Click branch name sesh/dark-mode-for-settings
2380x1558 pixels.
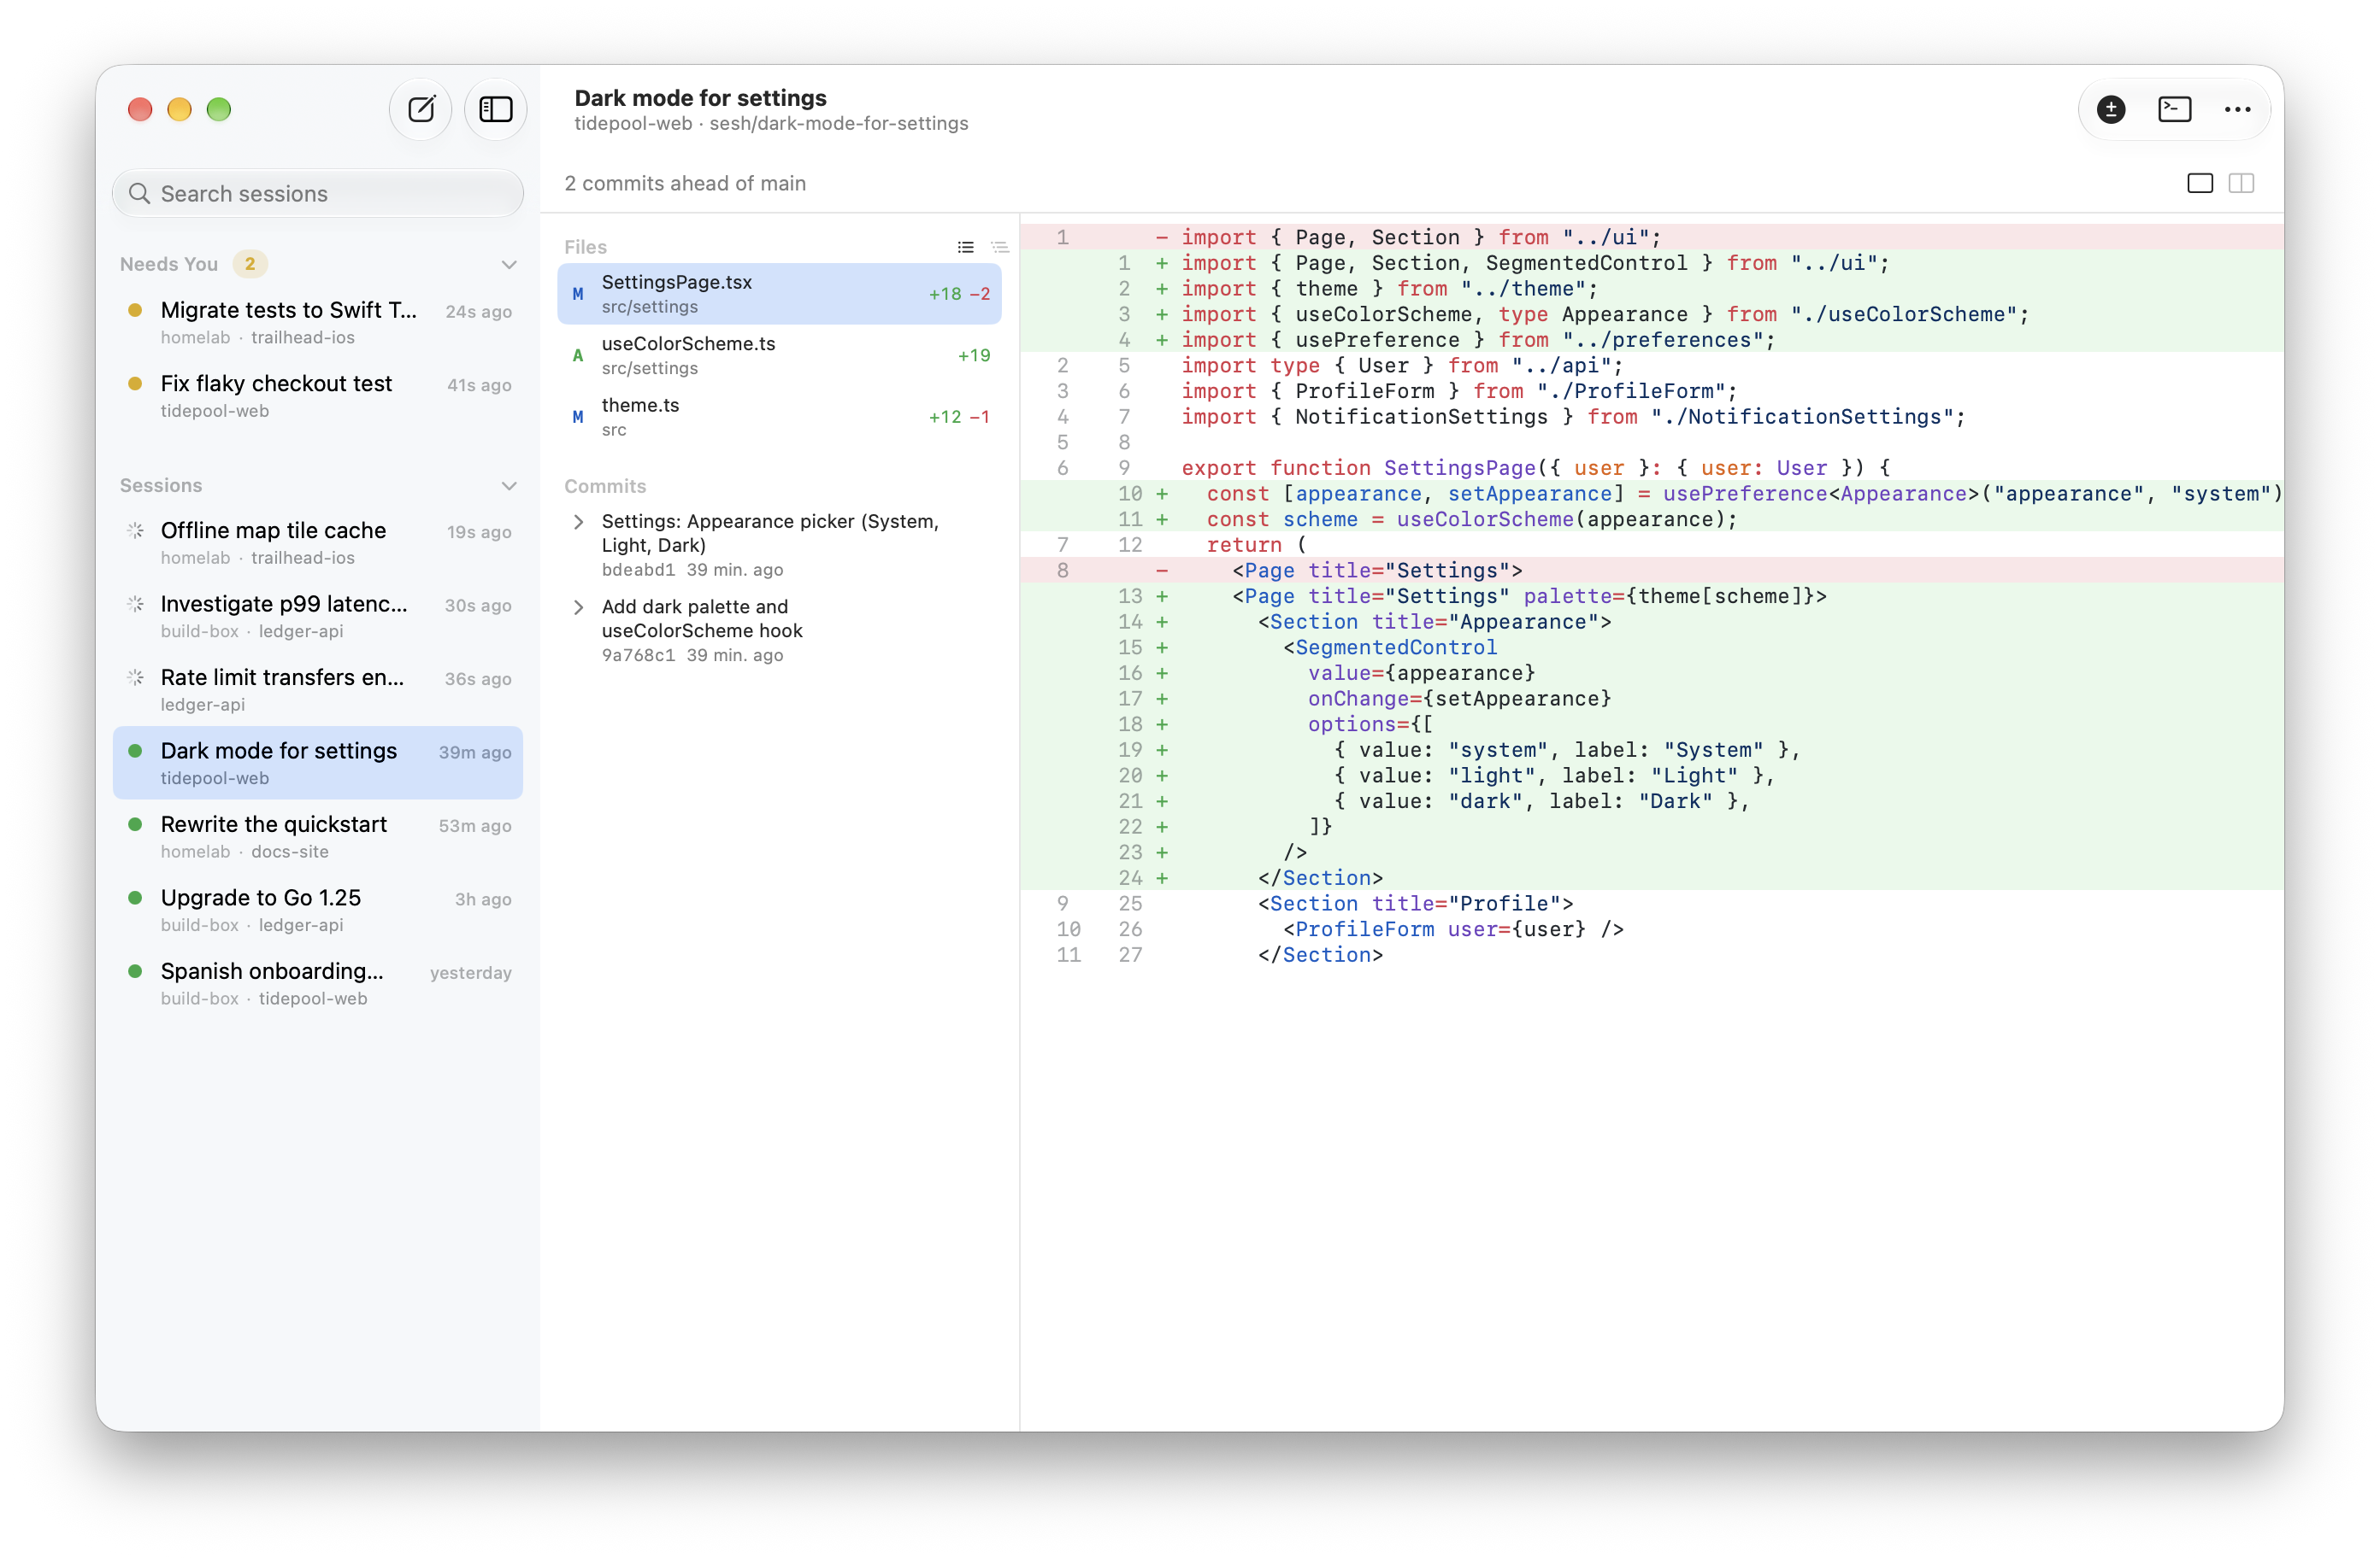click(839, 124)
